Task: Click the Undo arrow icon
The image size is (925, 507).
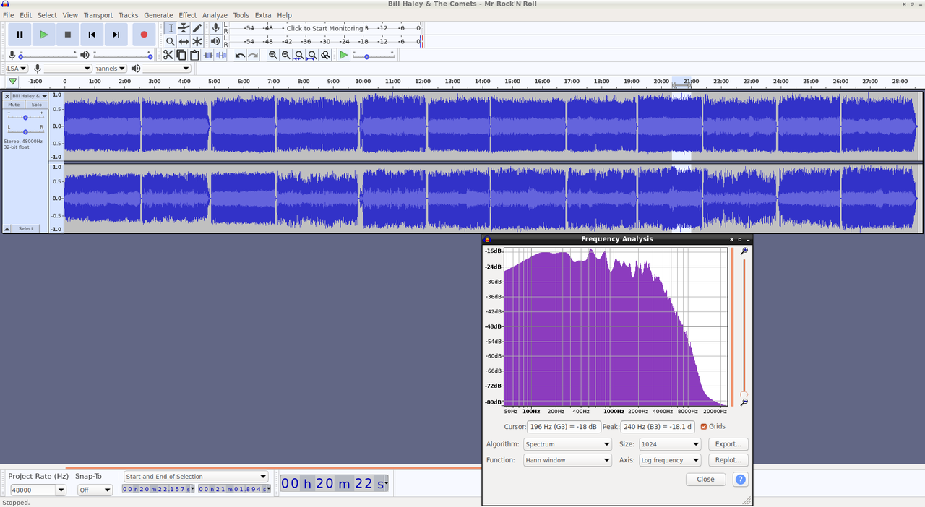Action: click(x=240, y=55)
